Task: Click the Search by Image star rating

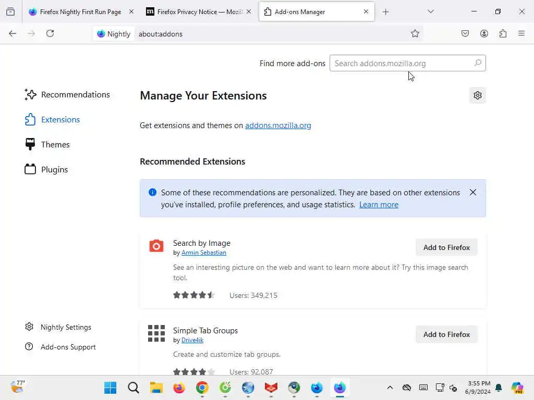Action: [x=193, y=295]
